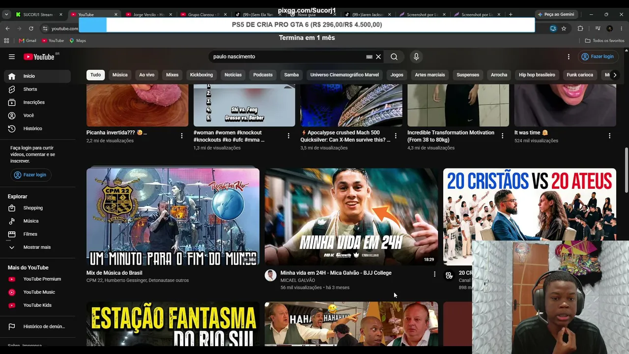The image size is (629, 354).
Task: Open YouTube Premium in sidebar
Action: pos(37,279)
